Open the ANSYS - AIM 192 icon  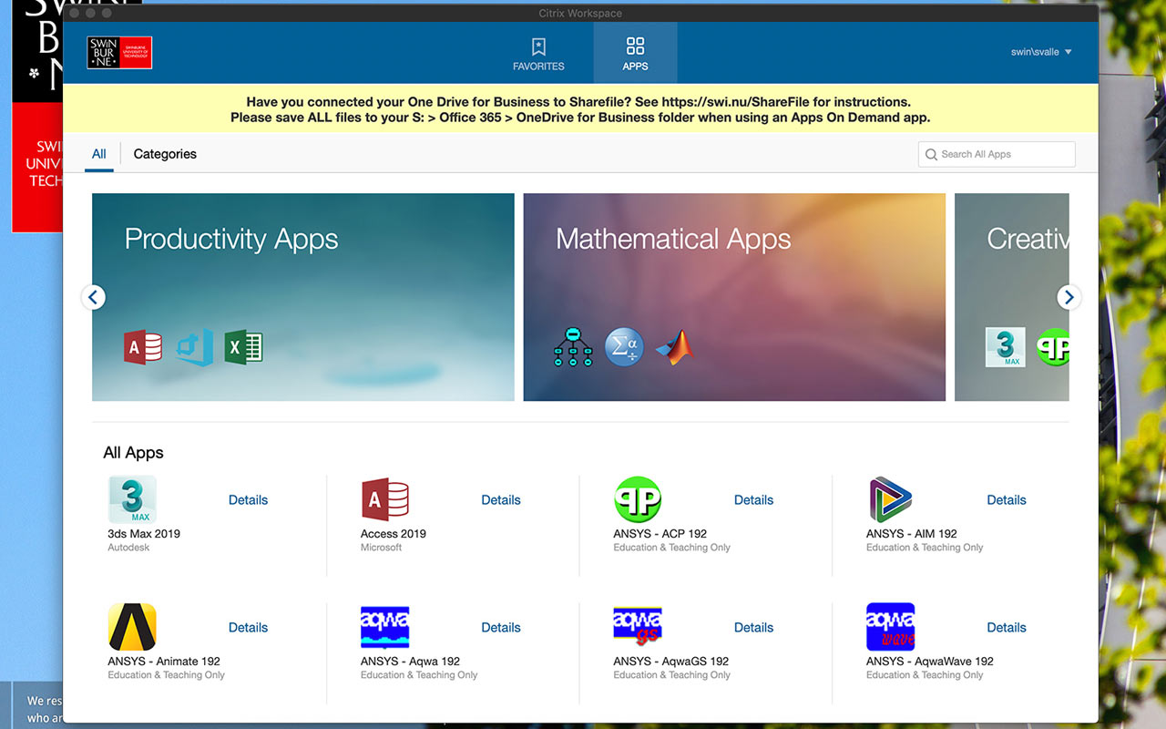click(x=890, y=499)
